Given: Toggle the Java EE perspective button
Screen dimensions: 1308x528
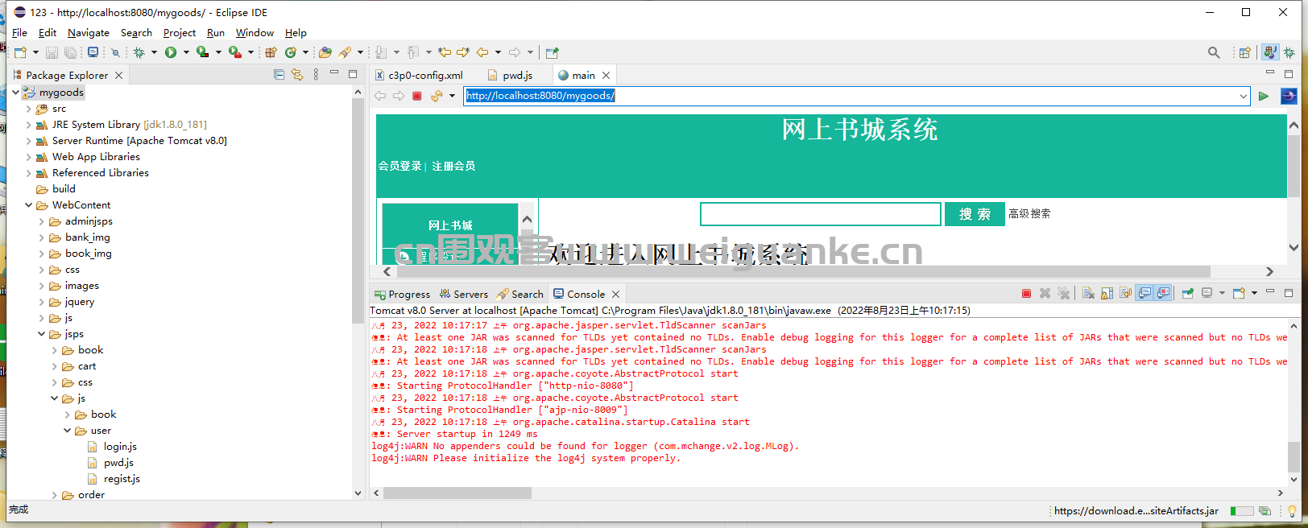Looking at the screenshot, I should click(x=1270, y=52).
